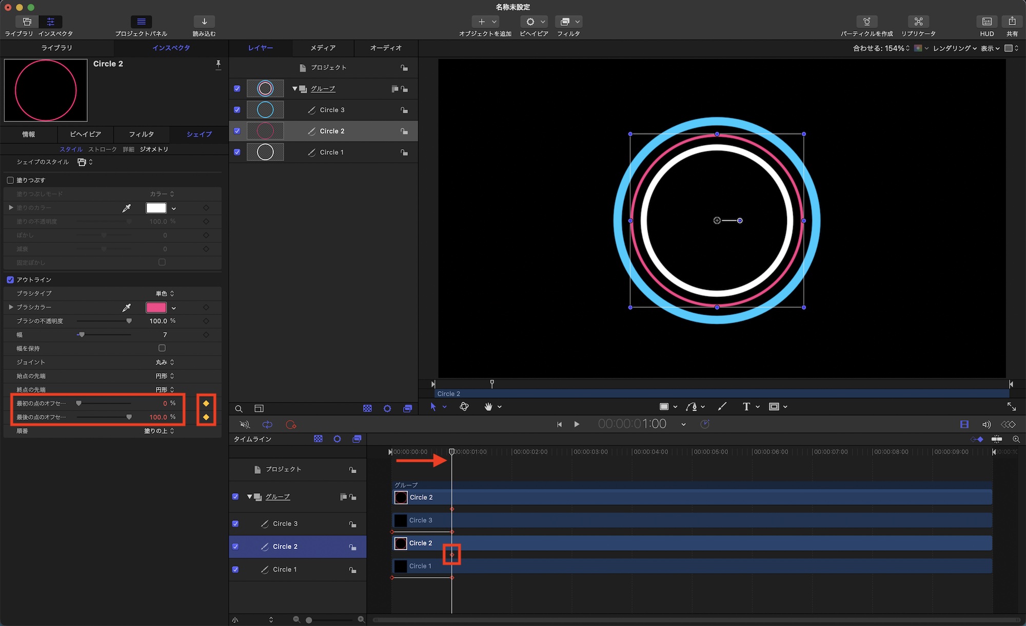Disable the アウトライン (Outline) checkbox

pos(10,280)
